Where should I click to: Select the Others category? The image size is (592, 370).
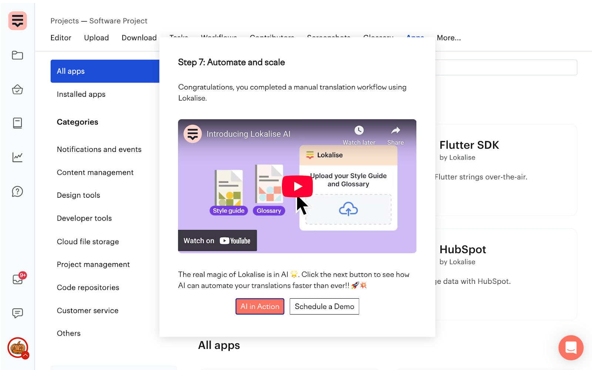pos(69,333)
